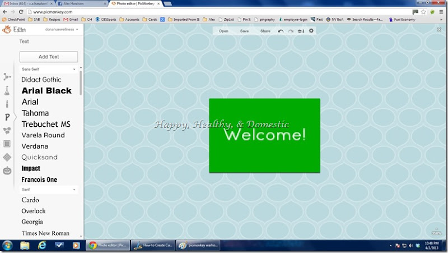Click the Windows Start orb

tap(7, 246)
